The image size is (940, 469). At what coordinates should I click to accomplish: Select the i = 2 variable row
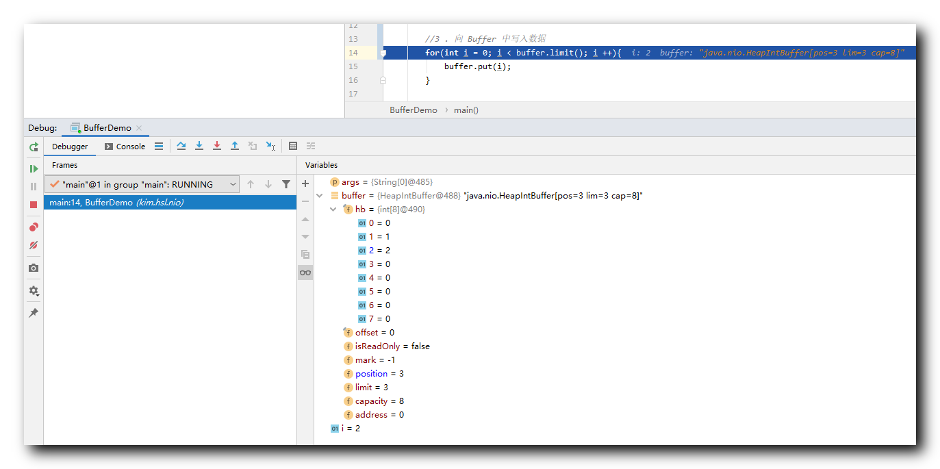pos(615,429)
